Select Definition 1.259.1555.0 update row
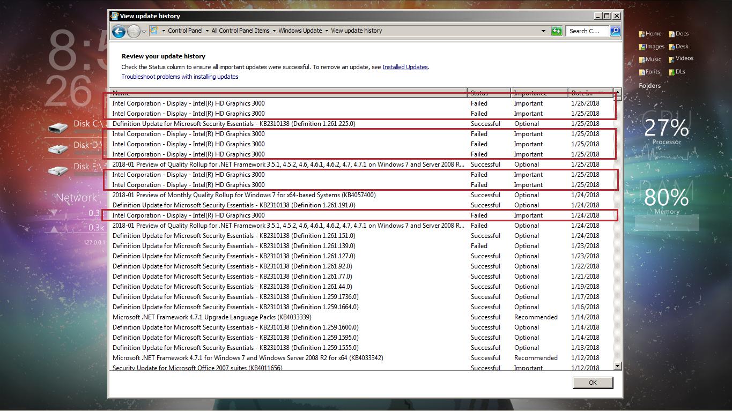The image size is (732, 411). pyautogui.click(x=361, y=348)
